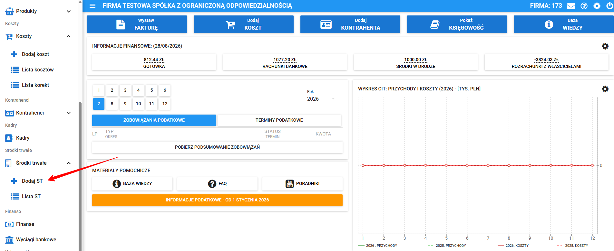This screenshot has width=614, height=251.
Task: Click Wystaw Fakturę button
Action: point(137,24)
